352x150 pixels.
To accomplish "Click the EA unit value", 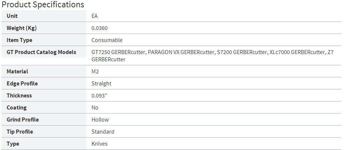I will tap(94, 16).
